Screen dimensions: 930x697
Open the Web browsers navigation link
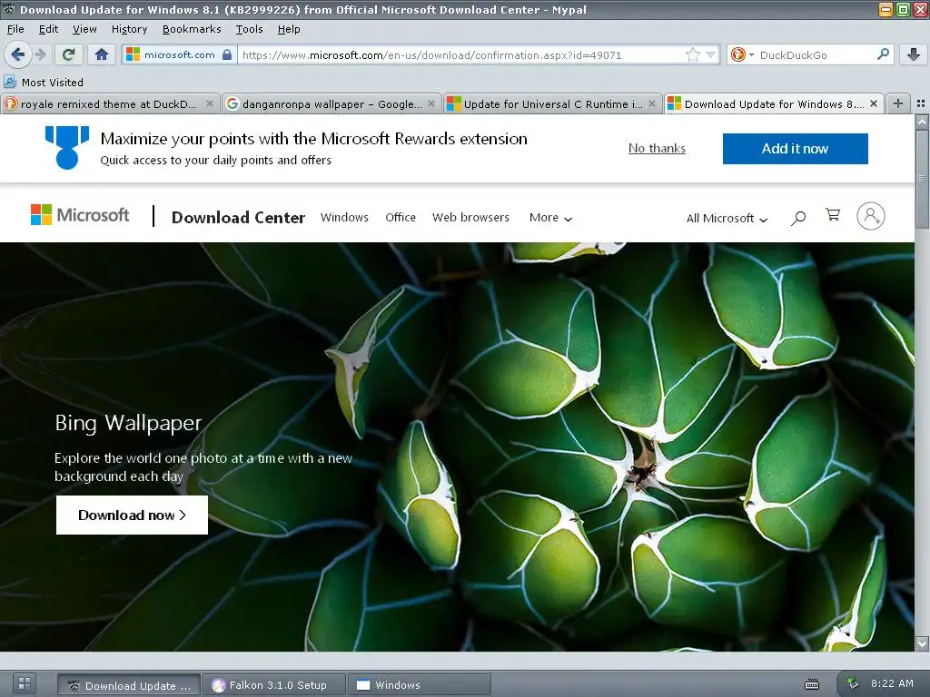coord(470,218)
